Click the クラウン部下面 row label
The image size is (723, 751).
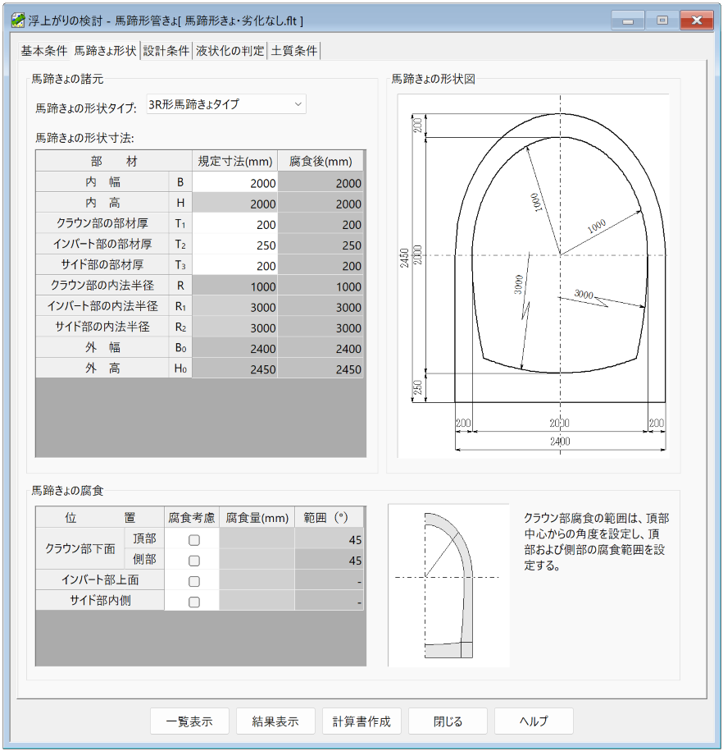point(80,549)
